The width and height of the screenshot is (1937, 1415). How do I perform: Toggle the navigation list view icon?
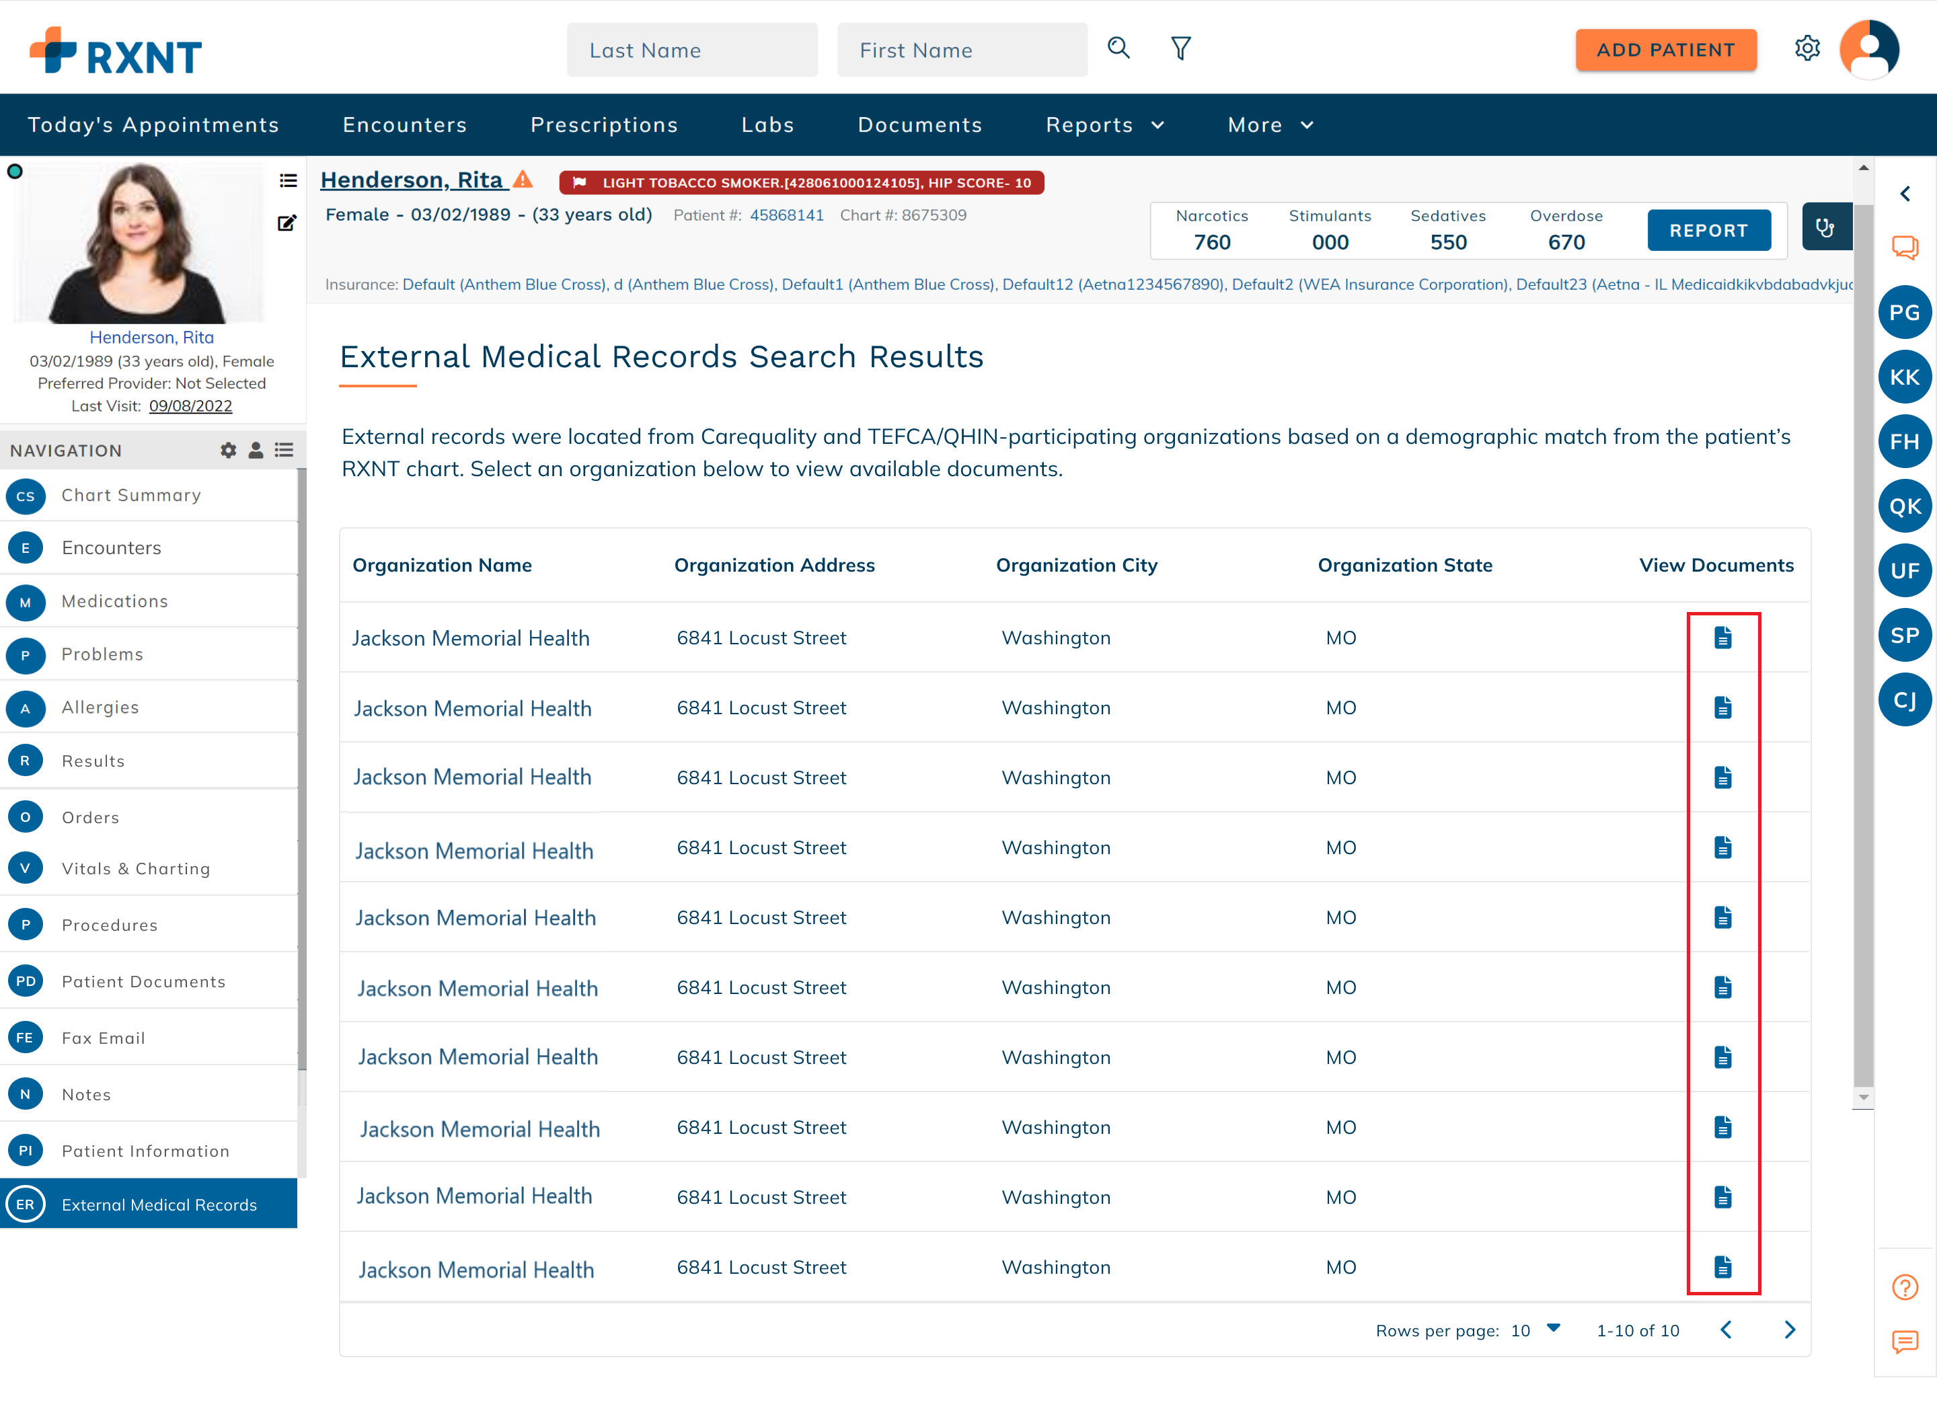[x=284, y=451]
